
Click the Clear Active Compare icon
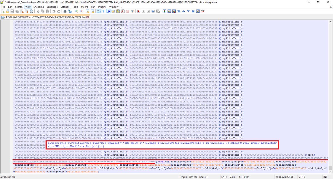point(174,11)
